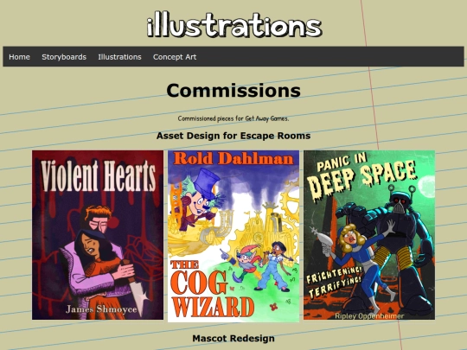Enlarge the Panic in Deep Space poster
This screenshot has height=350, width=467.
click(x=369, y=235)
